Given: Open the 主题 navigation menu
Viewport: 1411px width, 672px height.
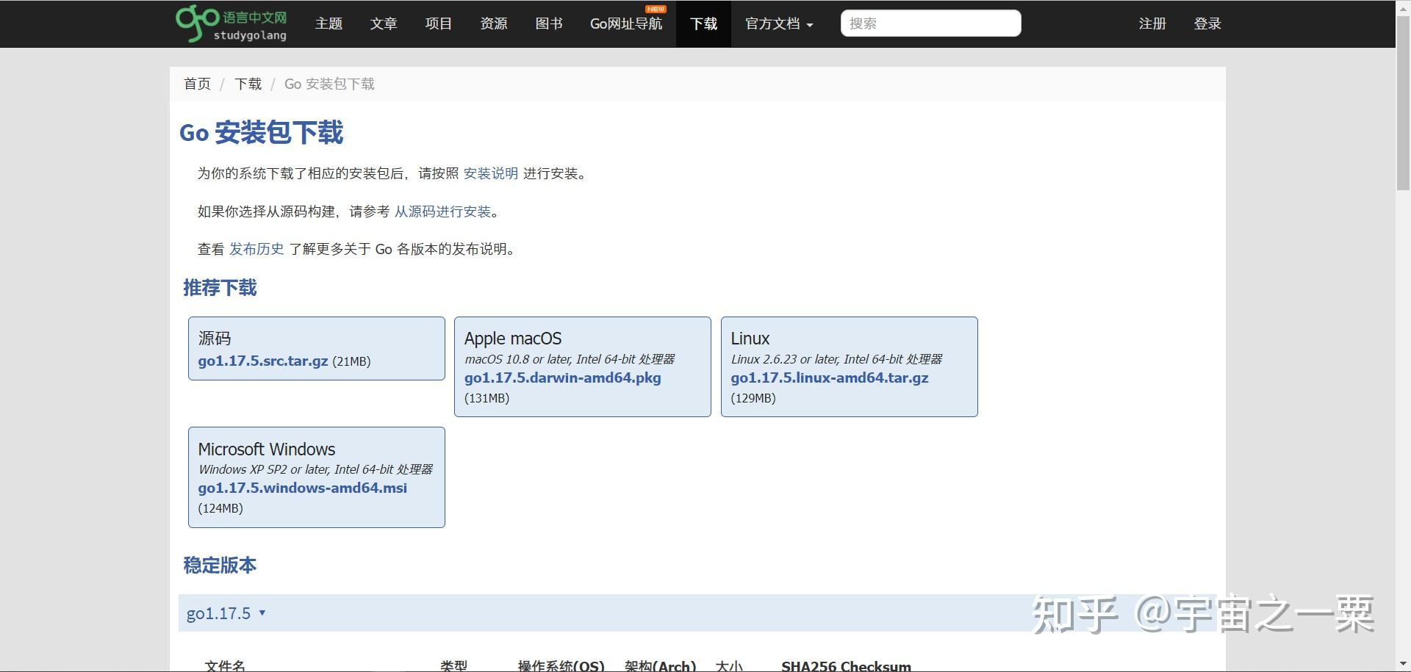Looking at the screenshot, I should (x=328, y=23).
